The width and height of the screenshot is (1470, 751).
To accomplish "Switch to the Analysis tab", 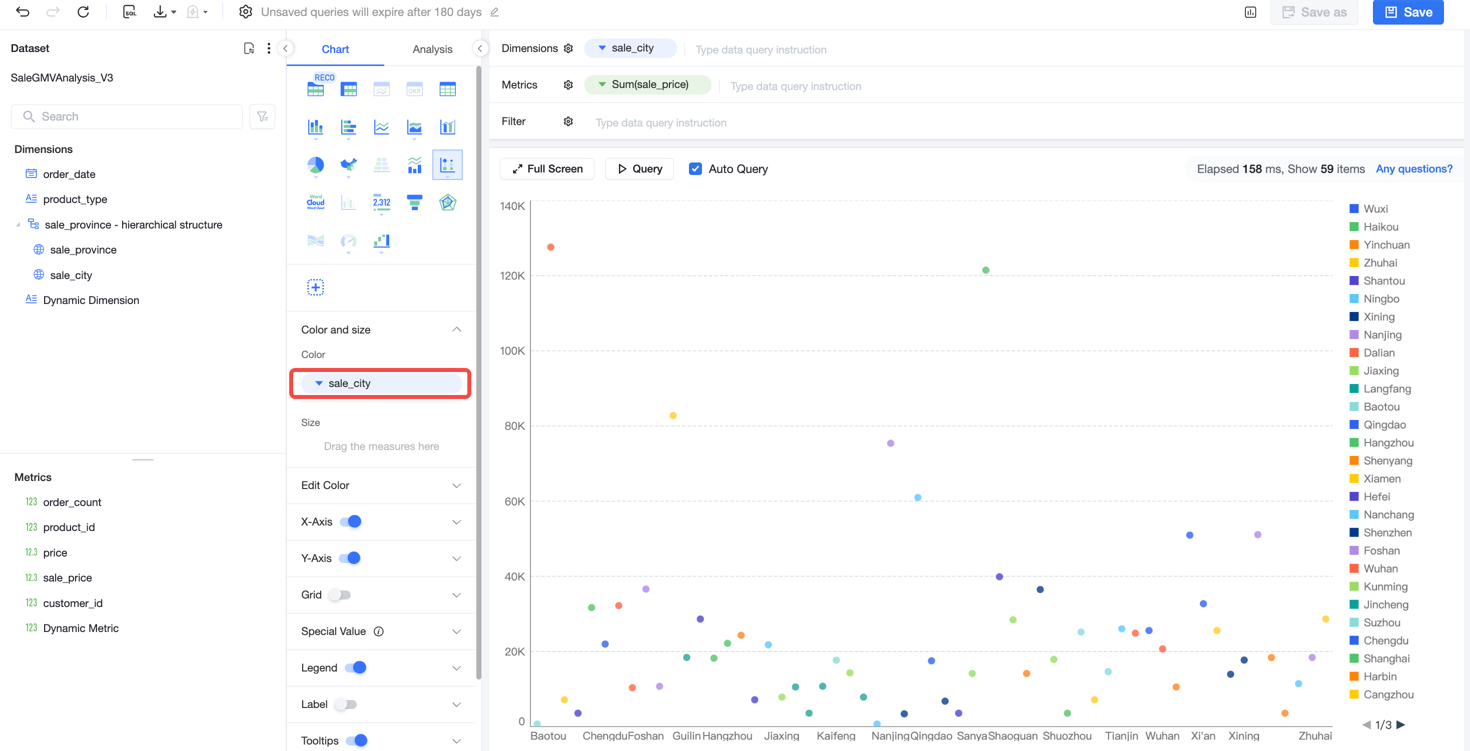I will pyautogui.click(x=432, y=49).
